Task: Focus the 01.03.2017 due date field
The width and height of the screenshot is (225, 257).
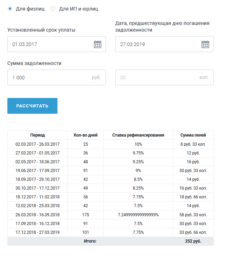Action: tap(56, 44)
